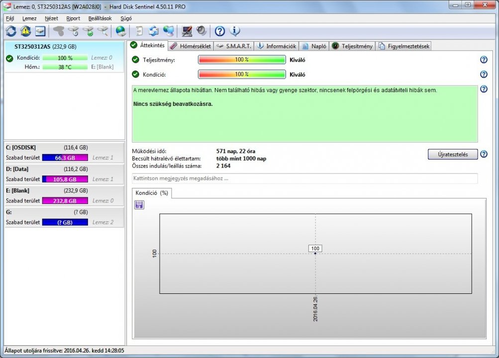Click the globe with disk toolbar icon
Screen dimensions: 499x358
coord(120,31)
